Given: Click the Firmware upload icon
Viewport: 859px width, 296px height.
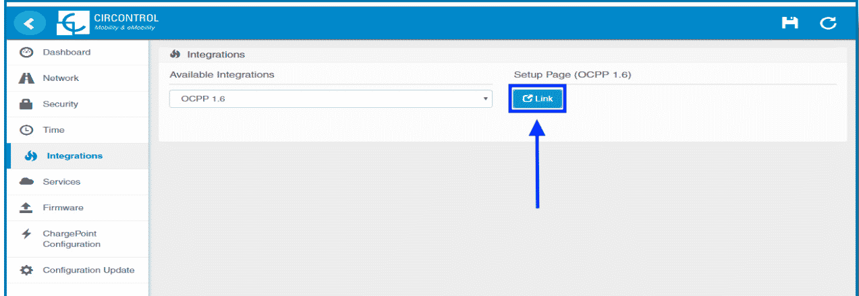Looking at the screenshot, I should click(x=26, y=208).
